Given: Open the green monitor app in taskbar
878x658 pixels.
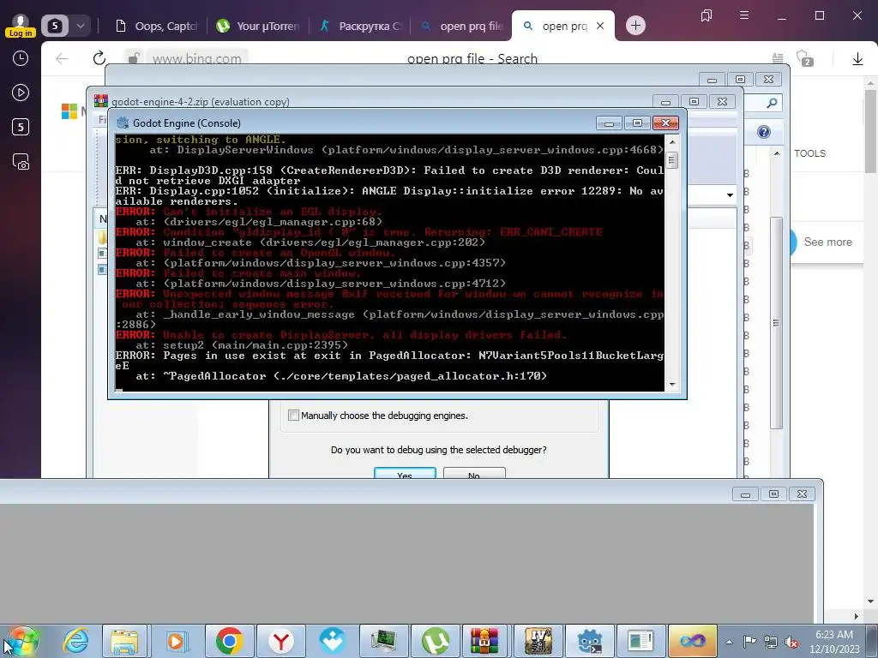Looking at the screenshot, I should pyautogui.click(x=384, y=641).
